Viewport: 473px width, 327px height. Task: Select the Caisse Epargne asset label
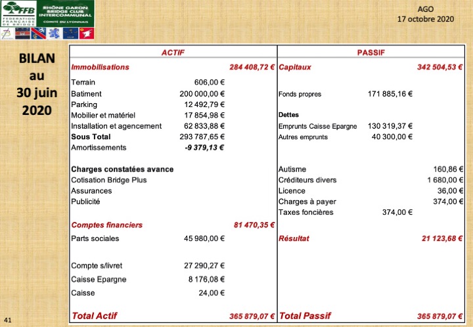point(99,279)
